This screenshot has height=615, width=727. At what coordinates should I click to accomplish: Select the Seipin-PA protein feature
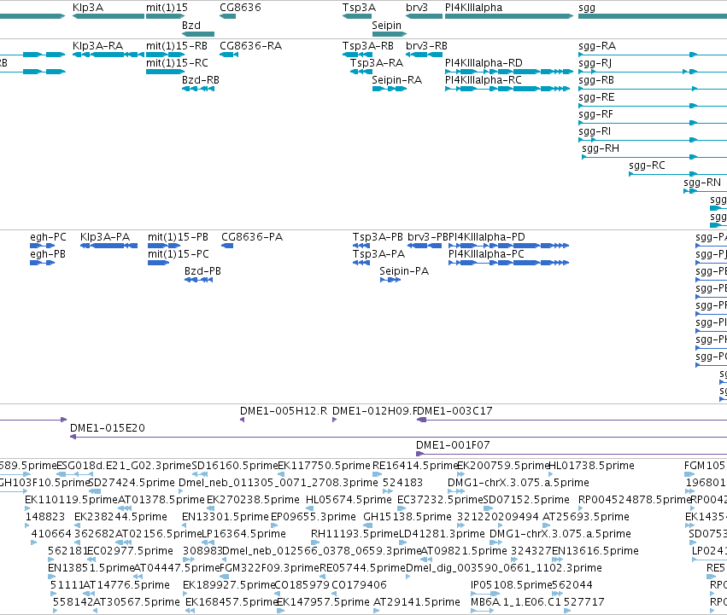390,280
